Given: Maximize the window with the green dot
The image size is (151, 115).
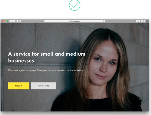Looking at the screenshot, I should point(7,21).
